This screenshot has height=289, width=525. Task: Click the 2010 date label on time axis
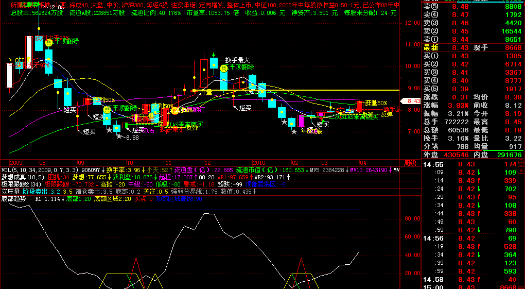(259, 163)
